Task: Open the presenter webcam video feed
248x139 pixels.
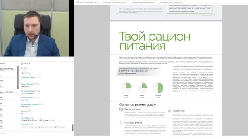Action: 34,28
